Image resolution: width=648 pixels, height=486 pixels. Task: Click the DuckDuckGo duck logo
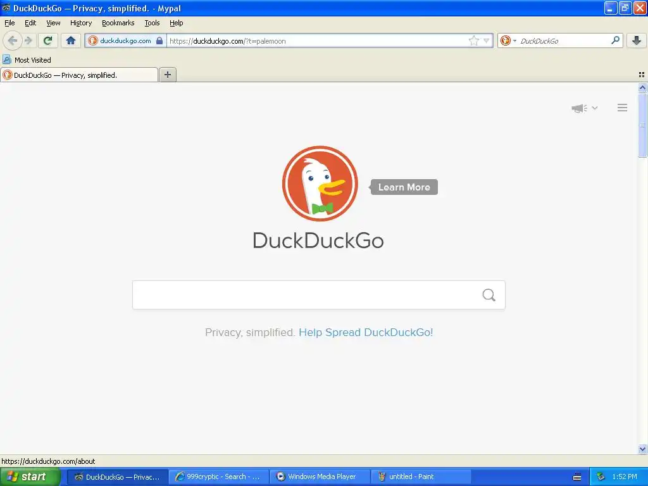pyautogui.click(x=320, y=184)
